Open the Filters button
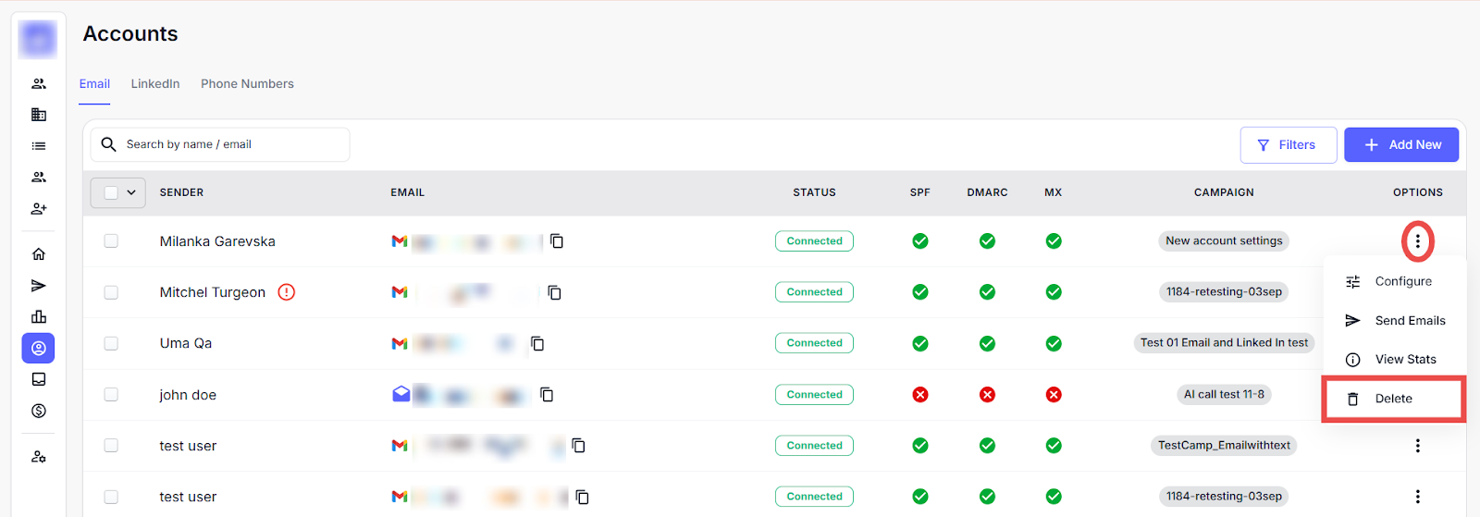 pyautogui.click(x=1288, y=145)
